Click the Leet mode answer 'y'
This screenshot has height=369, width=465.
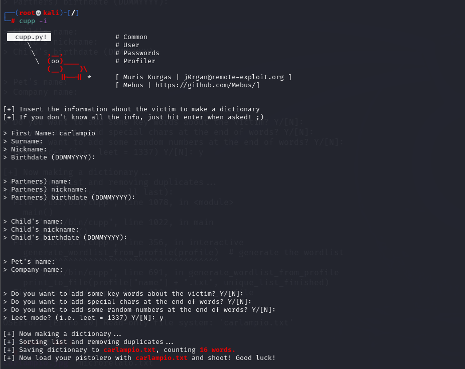pos(162,318)
